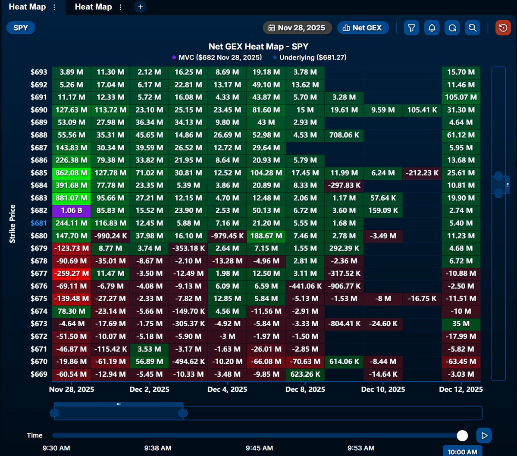Image resolution: width=517 pixels, height=456 pixels.
Task: Click the Time slider handle at 10:00 AM
Action: (x=462, y=435)
